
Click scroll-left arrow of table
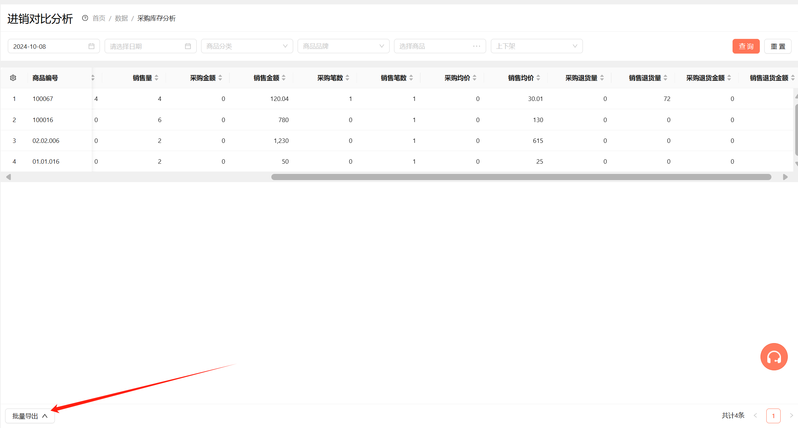click(x=9, y=177)
